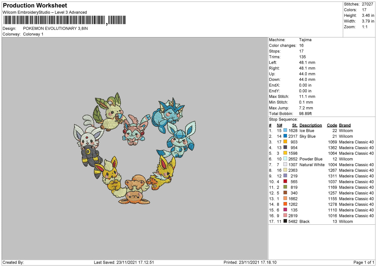Click the St. stitch count column header
Screen dimensions: 377x267
pyautogui.click(x=295, y=125)
